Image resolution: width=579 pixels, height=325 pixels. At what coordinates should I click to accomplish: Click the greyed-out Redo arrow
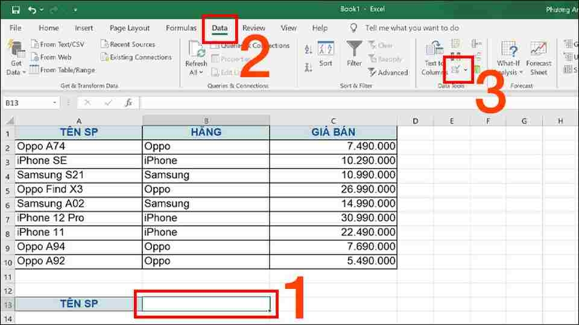tap(54, 10)
